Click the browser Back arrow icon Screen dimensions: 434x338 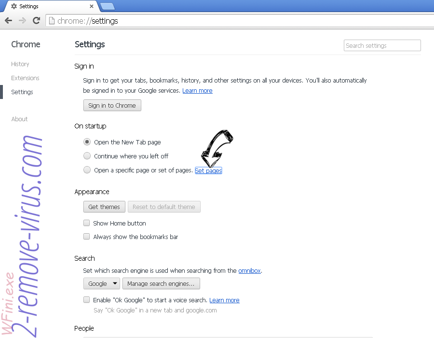tap(9, 20)
